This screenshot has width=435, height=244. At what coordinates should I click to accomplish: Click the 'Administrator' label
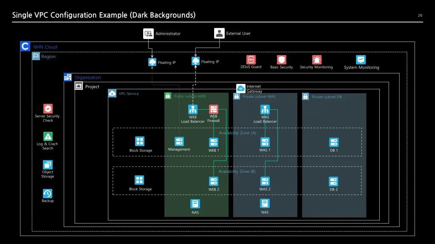[x=168, y=33]
